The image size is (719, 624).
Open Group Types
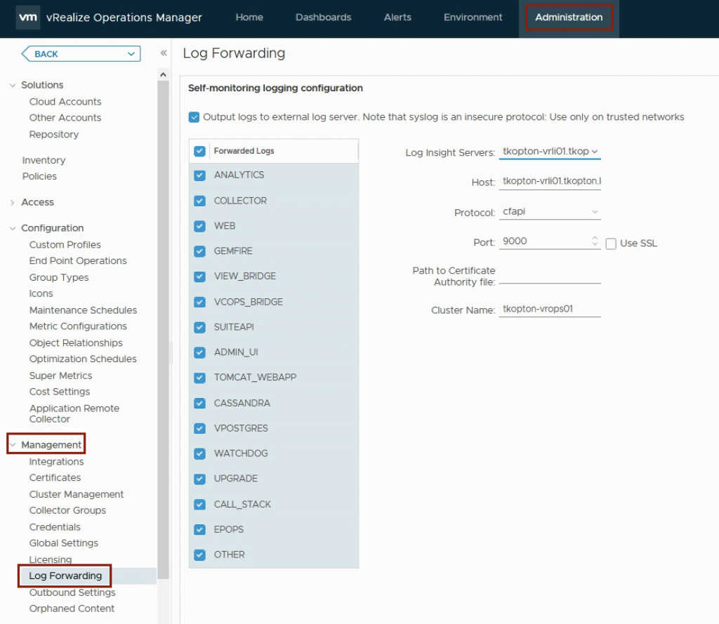point(59,277)
